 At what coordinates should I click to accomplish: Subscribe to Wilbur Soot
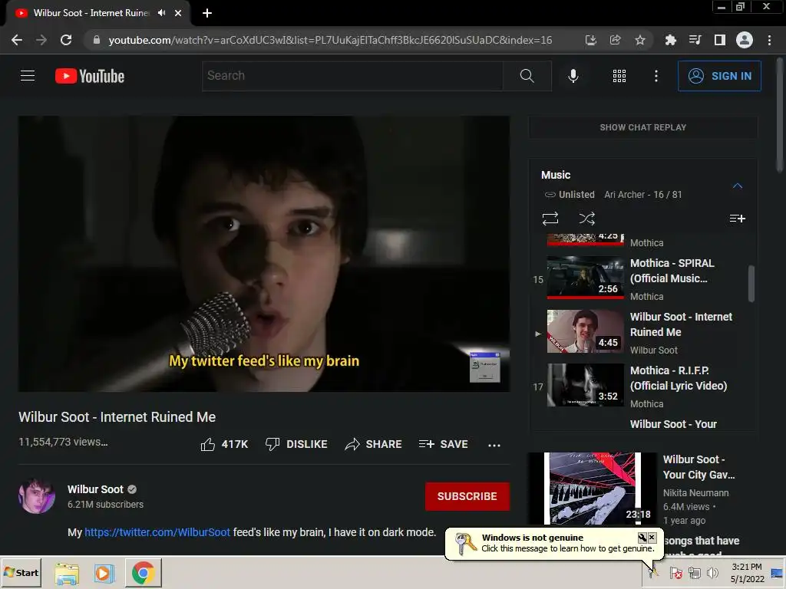[x=467, y=496]
